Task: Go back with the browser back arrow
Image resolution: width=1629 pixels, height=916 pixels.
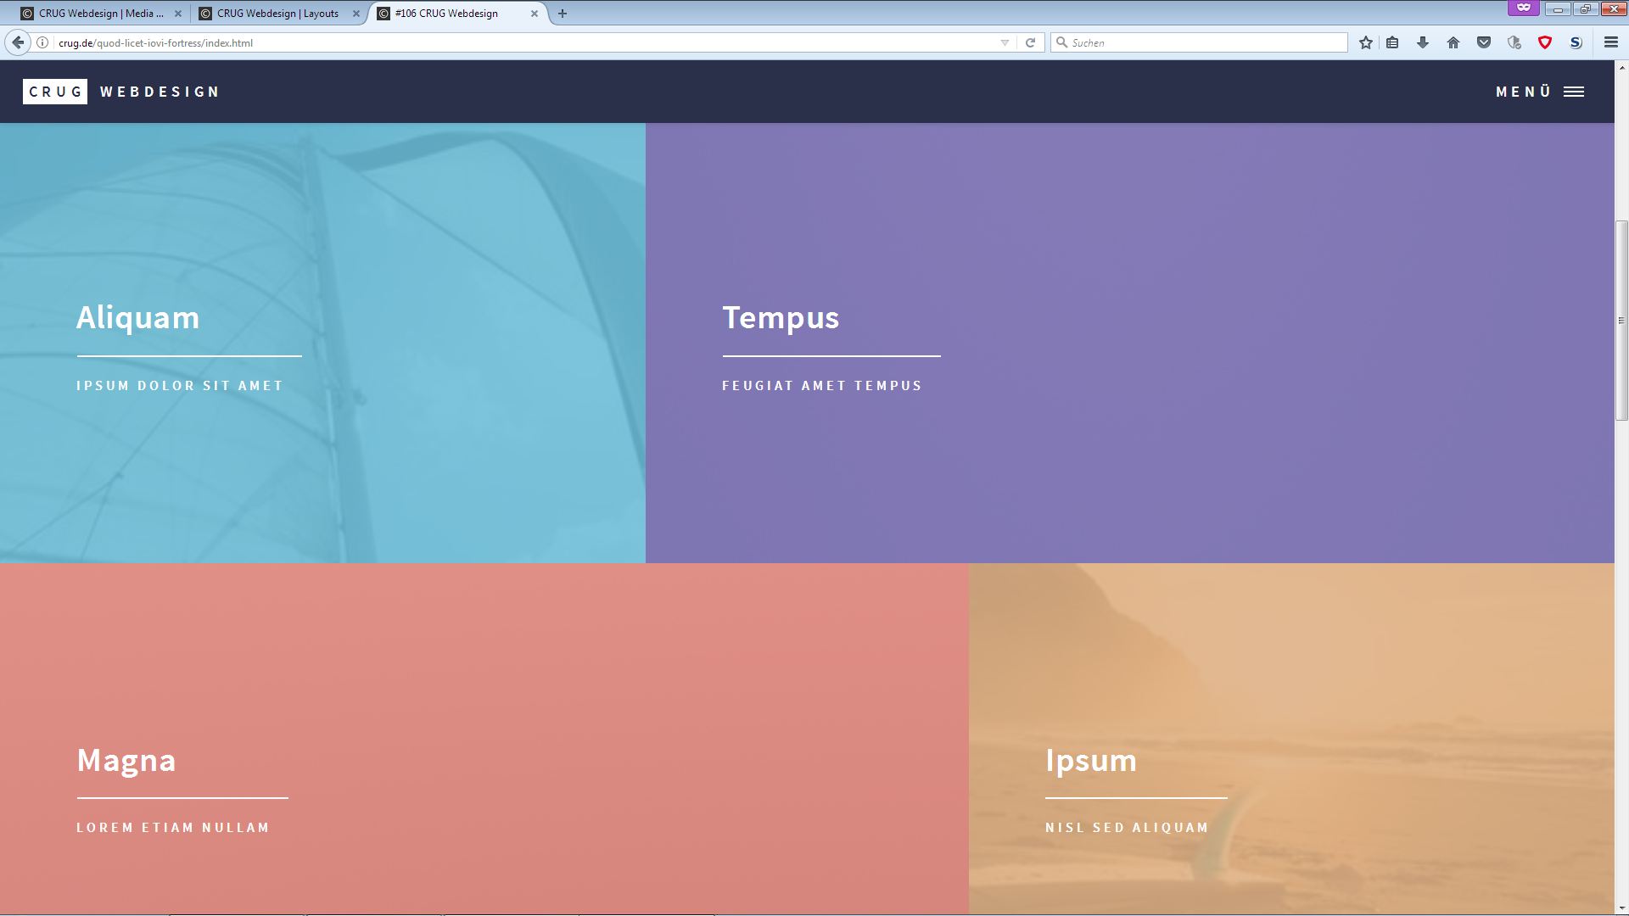Action: click(x=18, y=42)
